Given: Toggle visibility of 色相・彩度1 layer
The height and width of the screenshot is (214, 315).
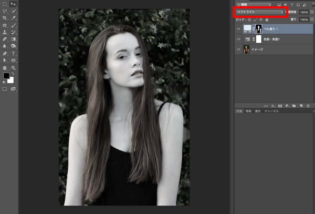Looking at the screenshot, I should 239,39.
